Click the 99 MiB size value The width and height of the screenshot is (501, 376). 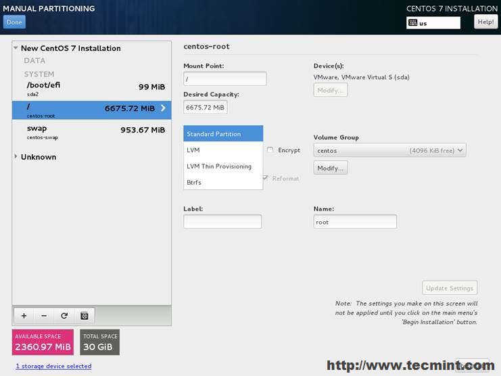[151, 87]
